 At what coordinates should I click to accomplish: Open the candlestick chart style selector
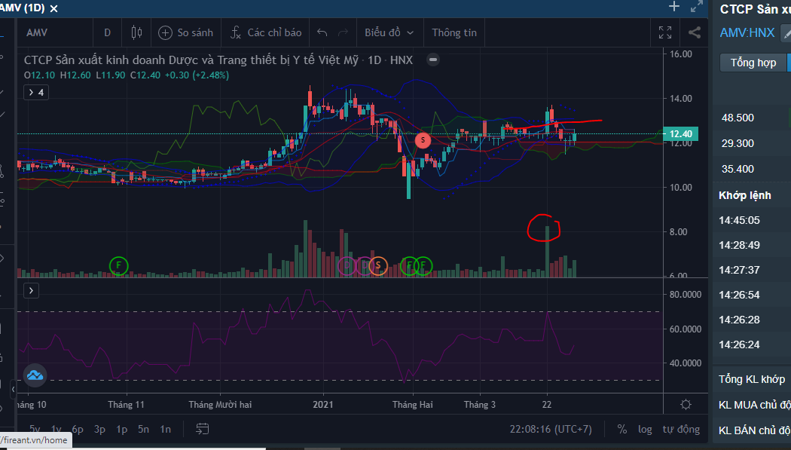tap(136, 32)
